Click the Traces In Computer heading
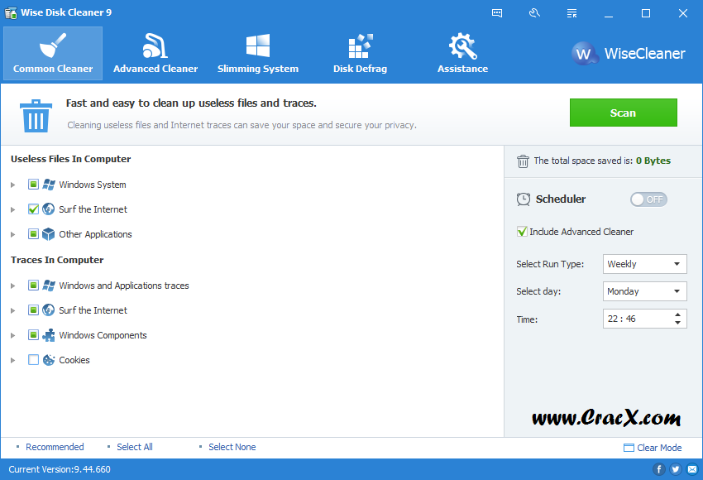Viewport: 703px width, 480px height. pos(57,260)
